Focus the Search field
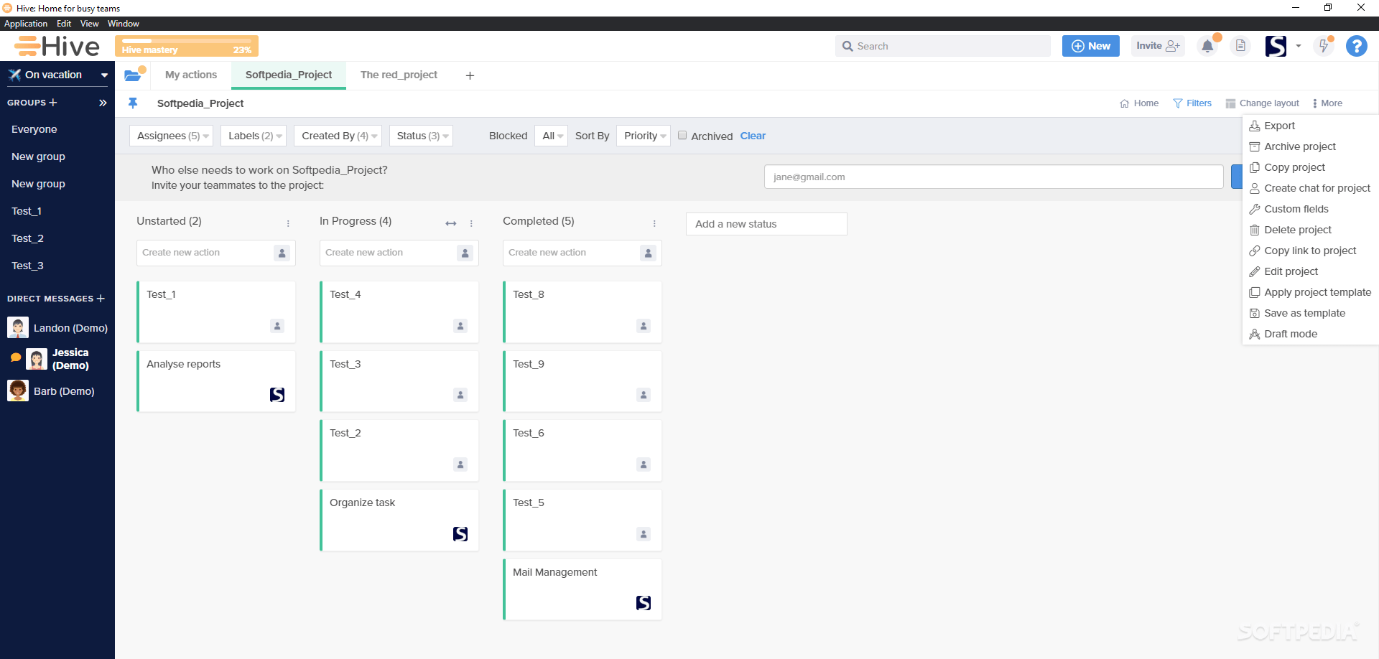 pyautogui.click(x=943, y=46)
